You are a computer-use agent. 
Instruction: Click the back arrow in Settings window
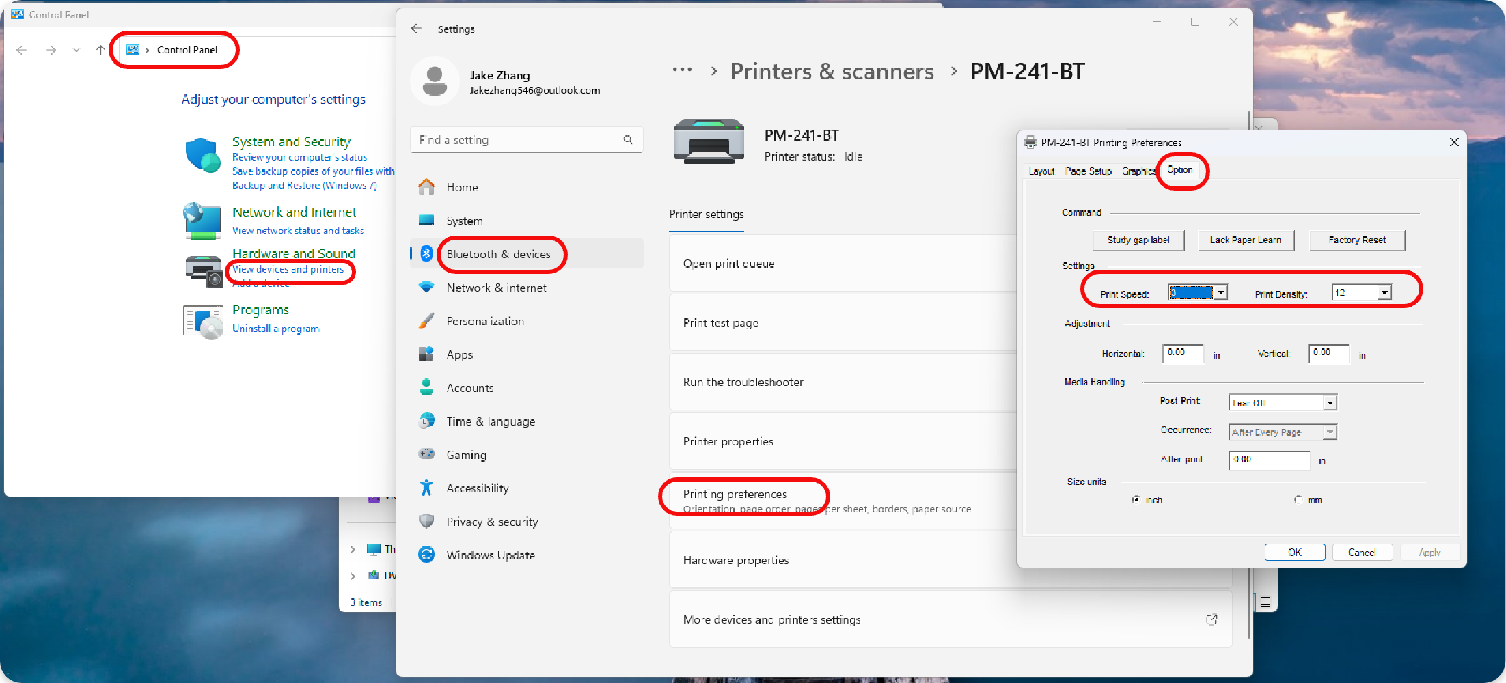416,29
